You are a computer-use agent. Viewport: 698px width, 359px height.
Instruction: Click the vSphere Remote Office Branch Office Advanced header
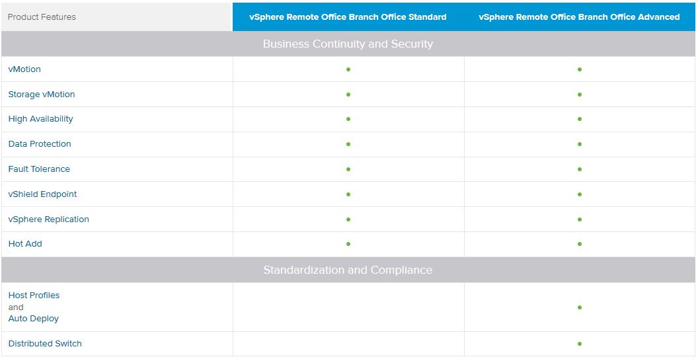[x=579, y=17]
